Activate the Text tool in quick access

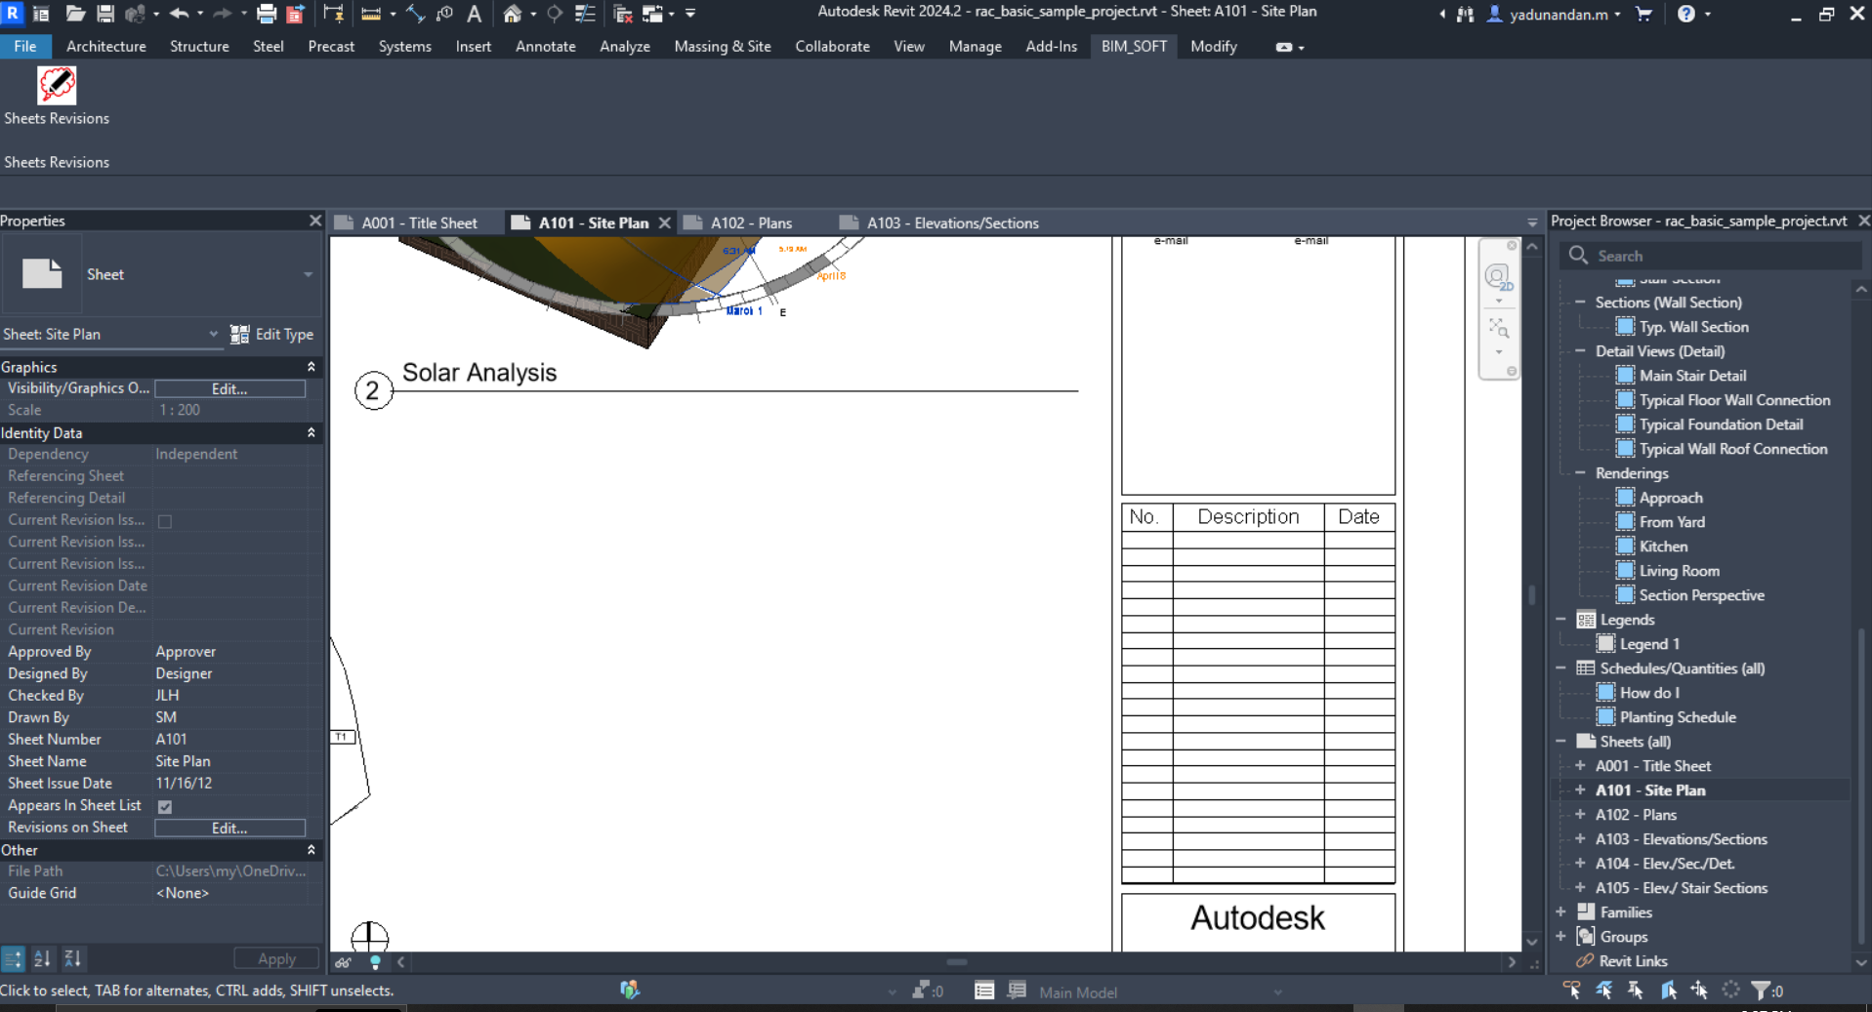(x=475, y=14)
